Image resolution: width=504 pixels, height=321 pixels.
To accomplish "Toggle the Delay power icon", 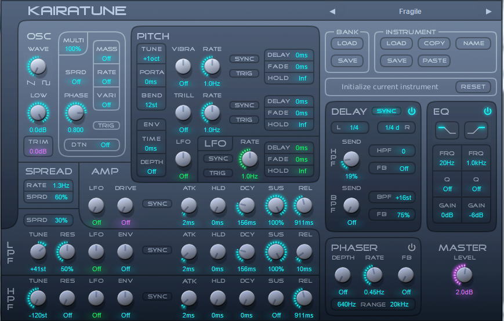I will 412,111.
